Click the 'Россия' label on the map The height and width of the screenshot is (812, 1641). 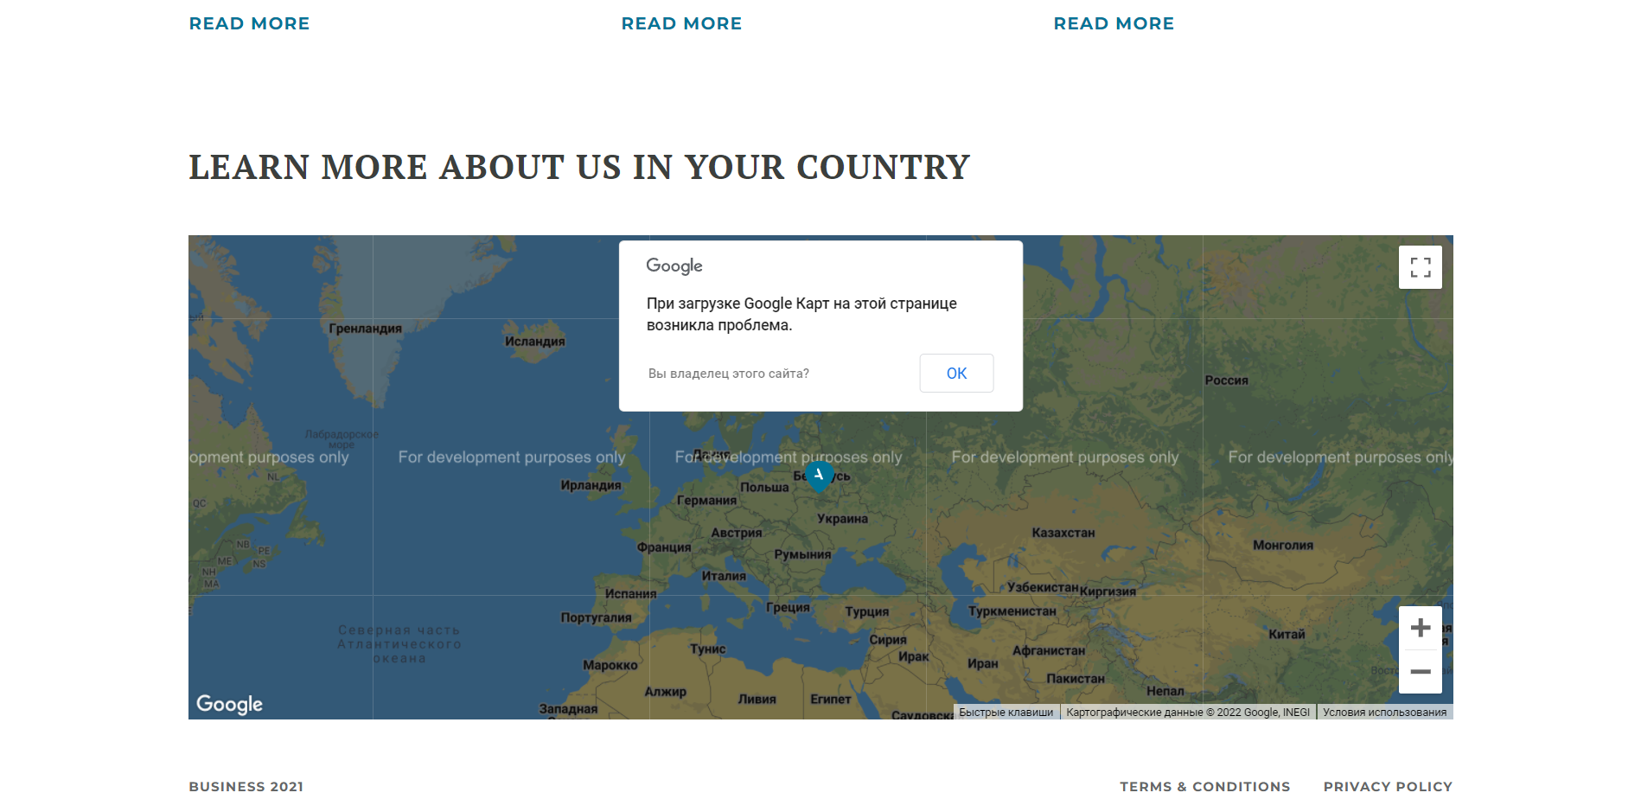[1226, 380]
